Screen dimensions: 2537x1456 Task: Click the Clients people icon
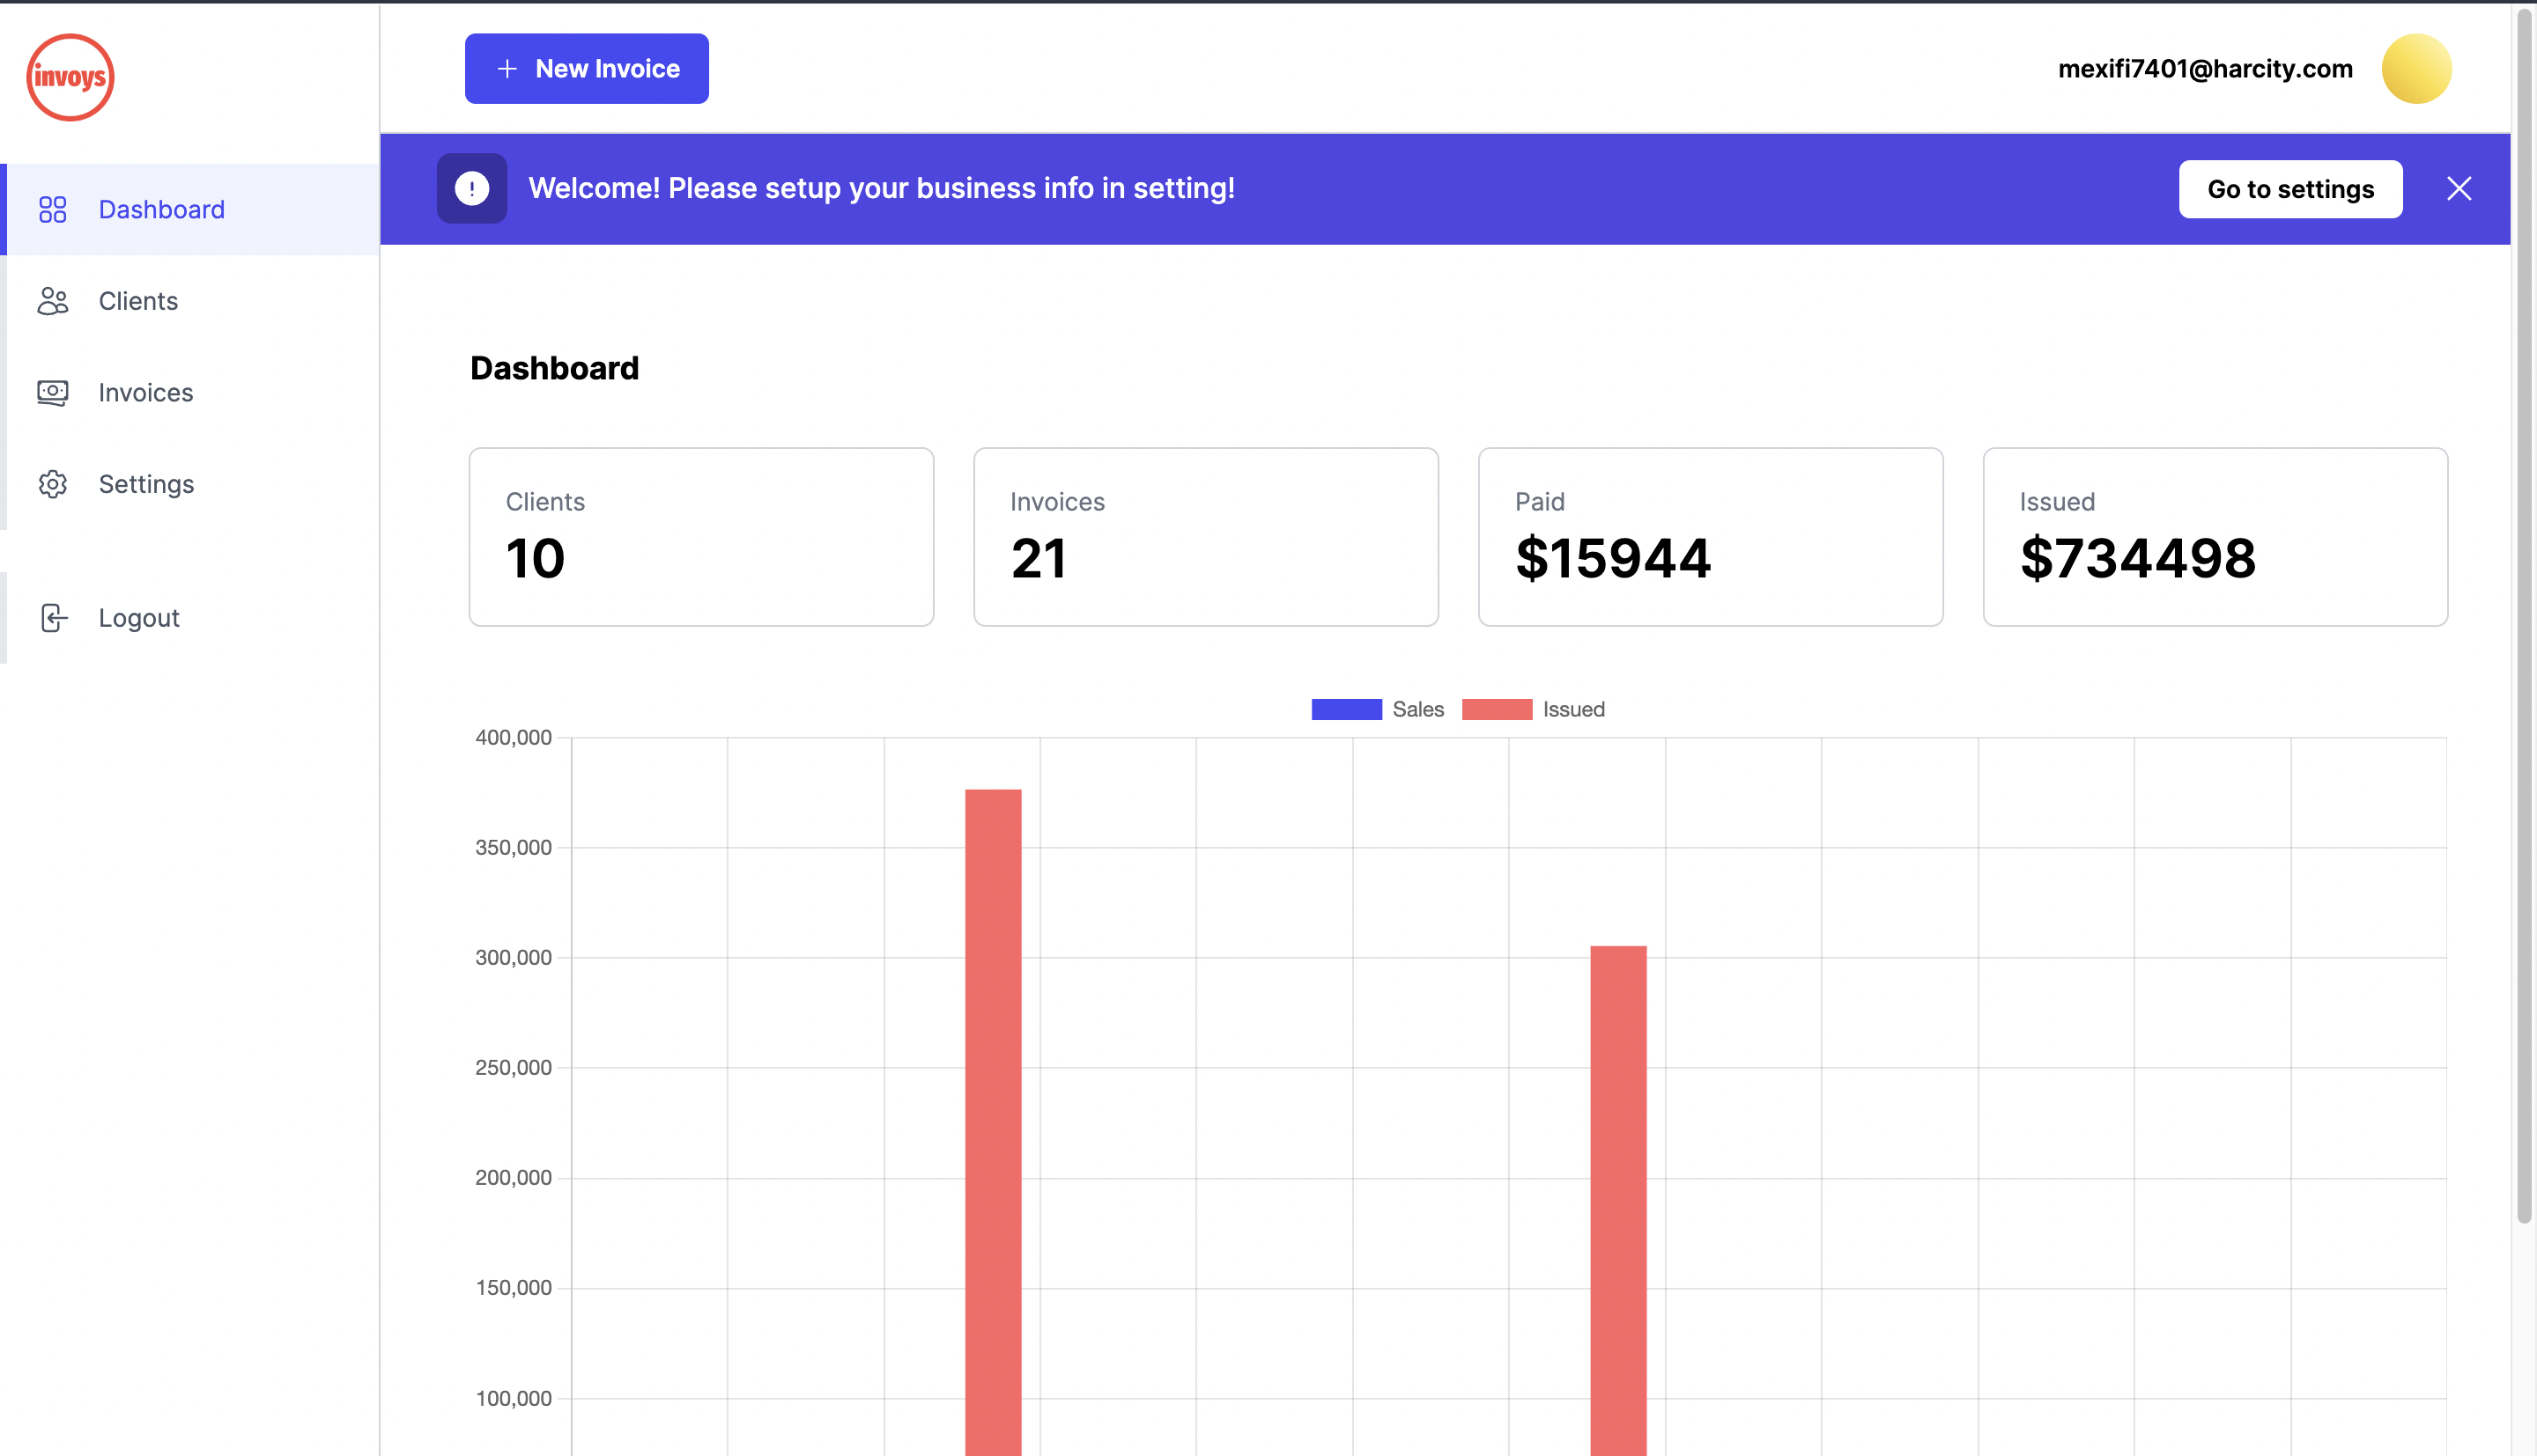pos(52,301)
